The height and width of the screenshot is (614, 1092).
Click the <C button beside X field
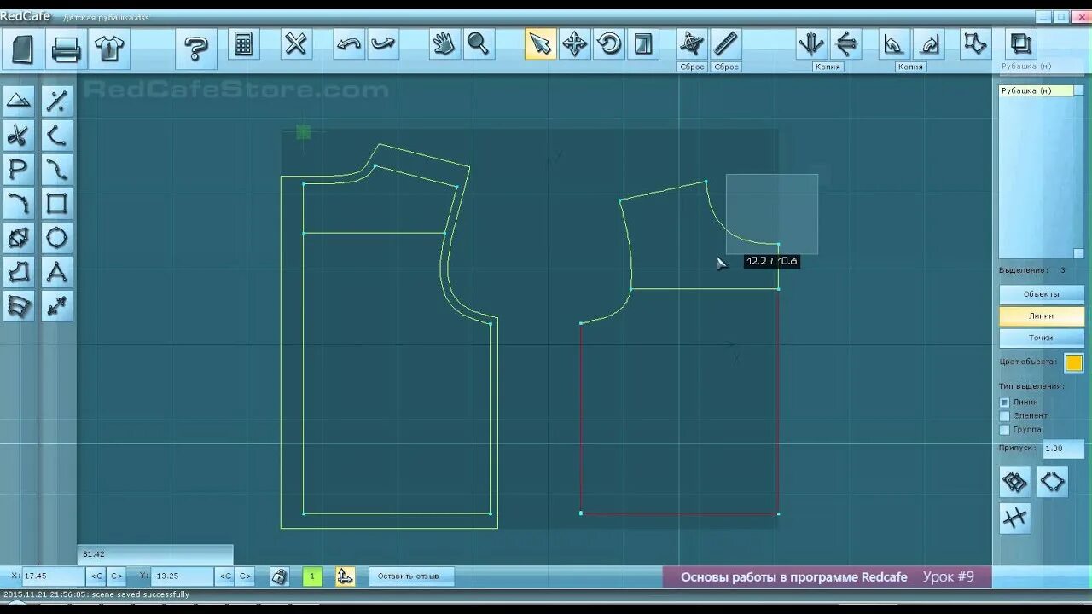(x=97, y=576)
